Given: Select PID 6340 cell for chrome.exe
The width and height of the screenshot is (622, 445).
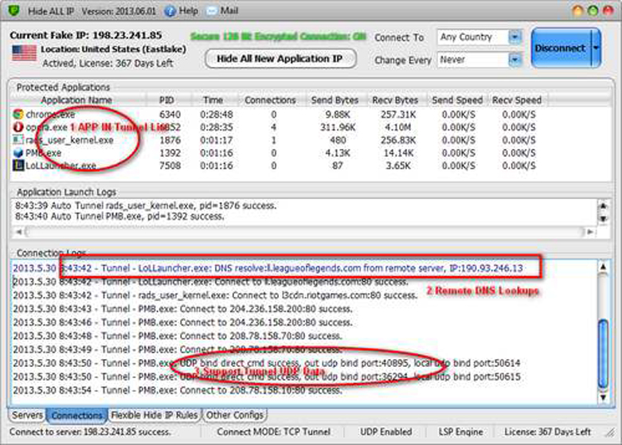Looking at the screenshot, I should [x=170, y=115].
